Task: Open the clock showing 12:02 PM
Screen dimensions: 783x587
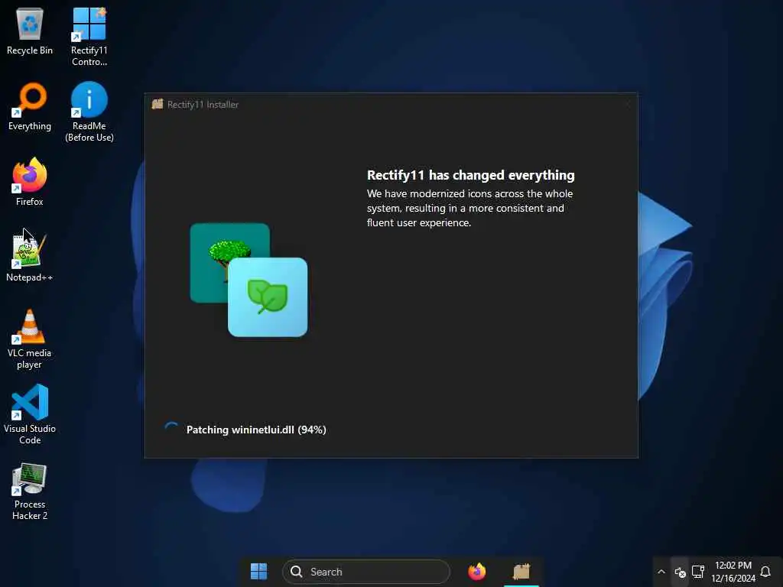Action: point(733,572)
